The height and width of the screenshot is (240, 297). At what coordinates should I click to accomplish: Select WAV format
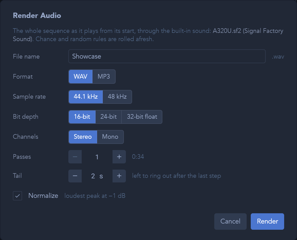point(80,77)
